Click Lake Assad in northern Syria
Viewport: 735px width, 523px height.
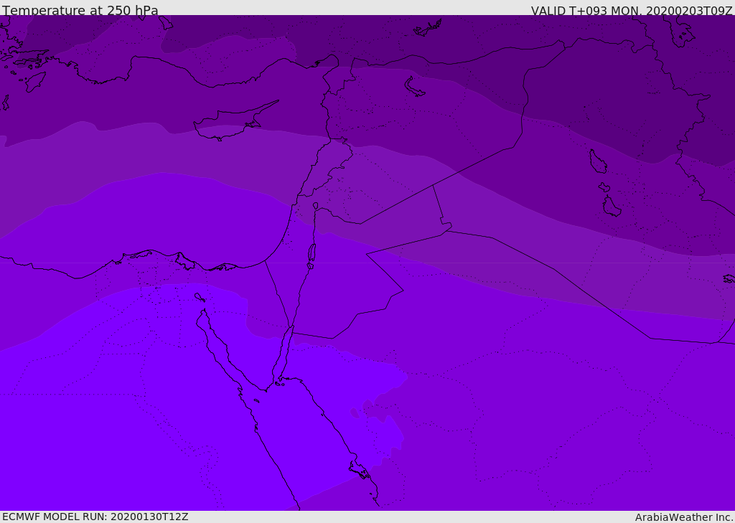(x=415, y=88)
